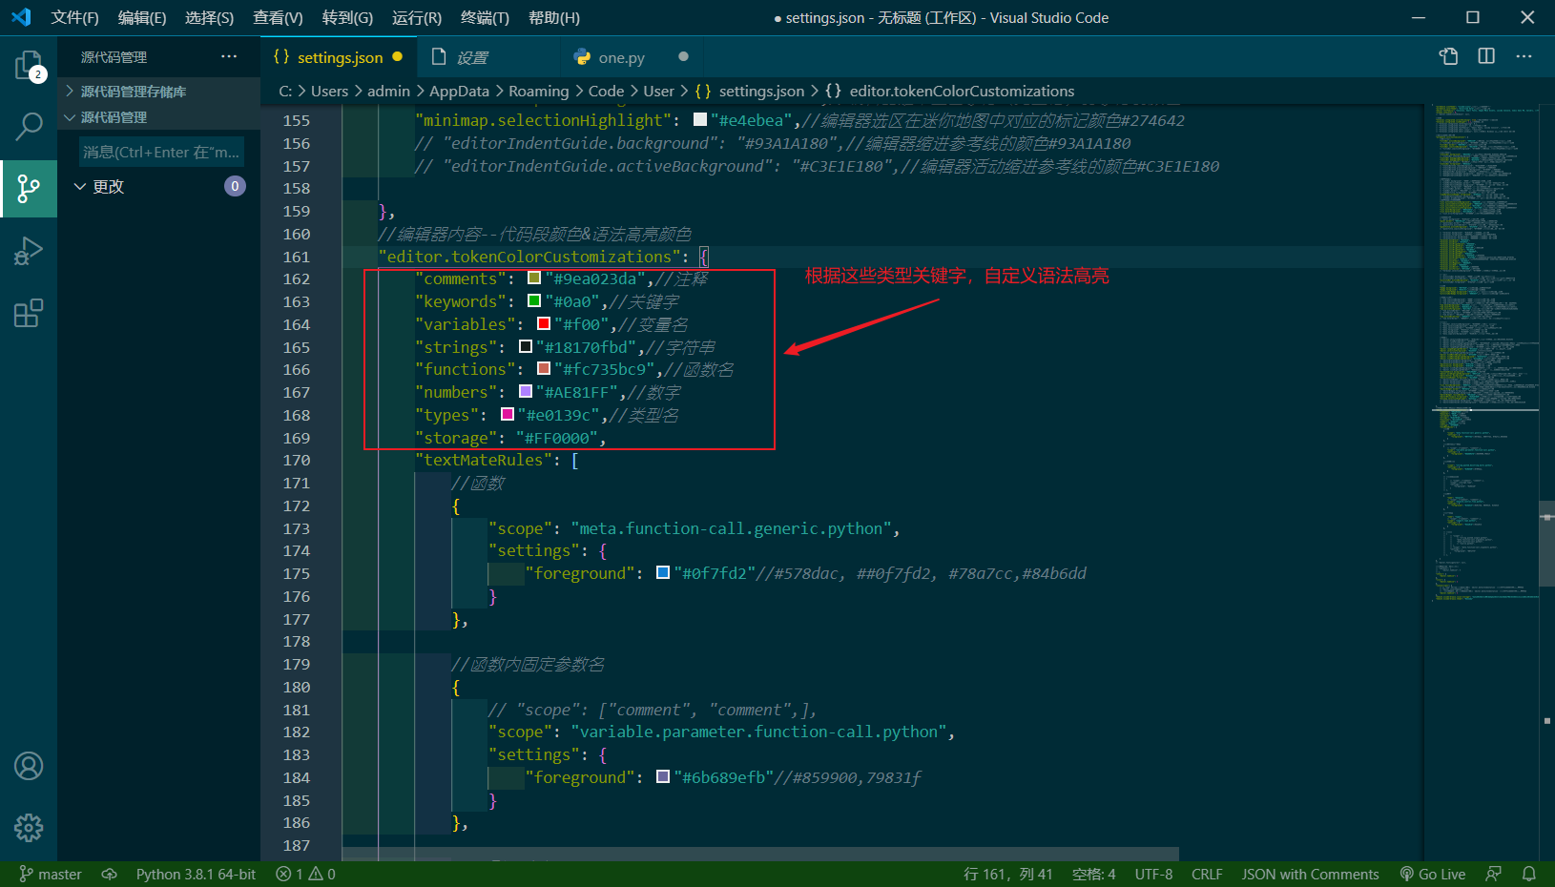Image resolution: width=1555 pixels, height=887 pixels.
Task: Change CRLF end of line sequence
Action: [1207, 874]
